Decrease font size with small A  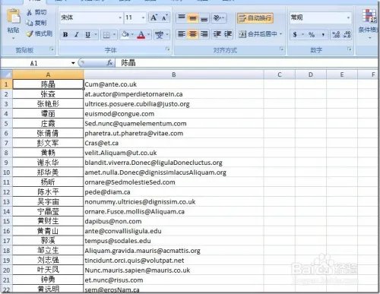tap(164, 17)
